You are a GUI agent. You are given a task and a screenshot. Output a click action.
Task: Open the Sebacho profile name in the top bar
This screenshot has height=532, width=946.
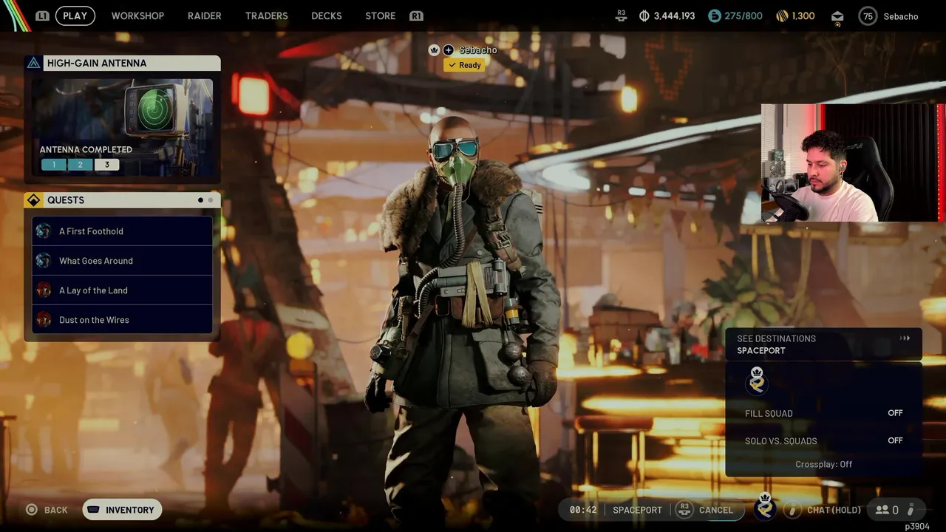[x=900, y=16]
